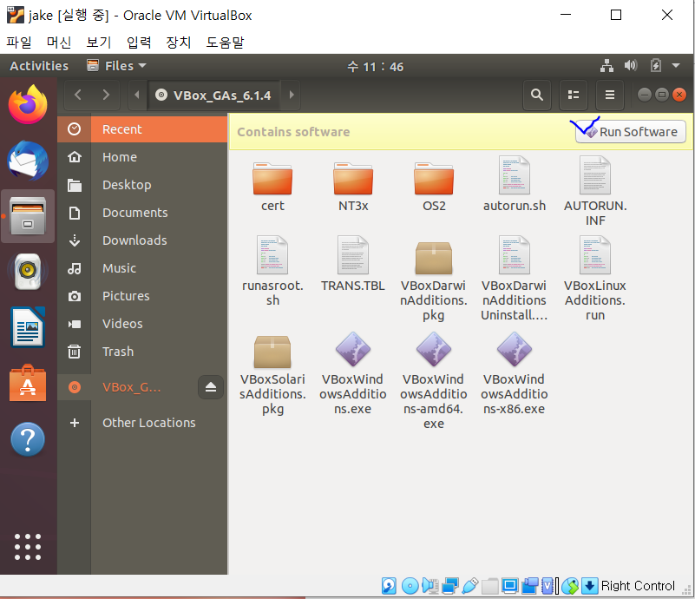Select VBoxWindowsAdditions.exe file
The image size is (695, 599).
click(x=353, y=373)
